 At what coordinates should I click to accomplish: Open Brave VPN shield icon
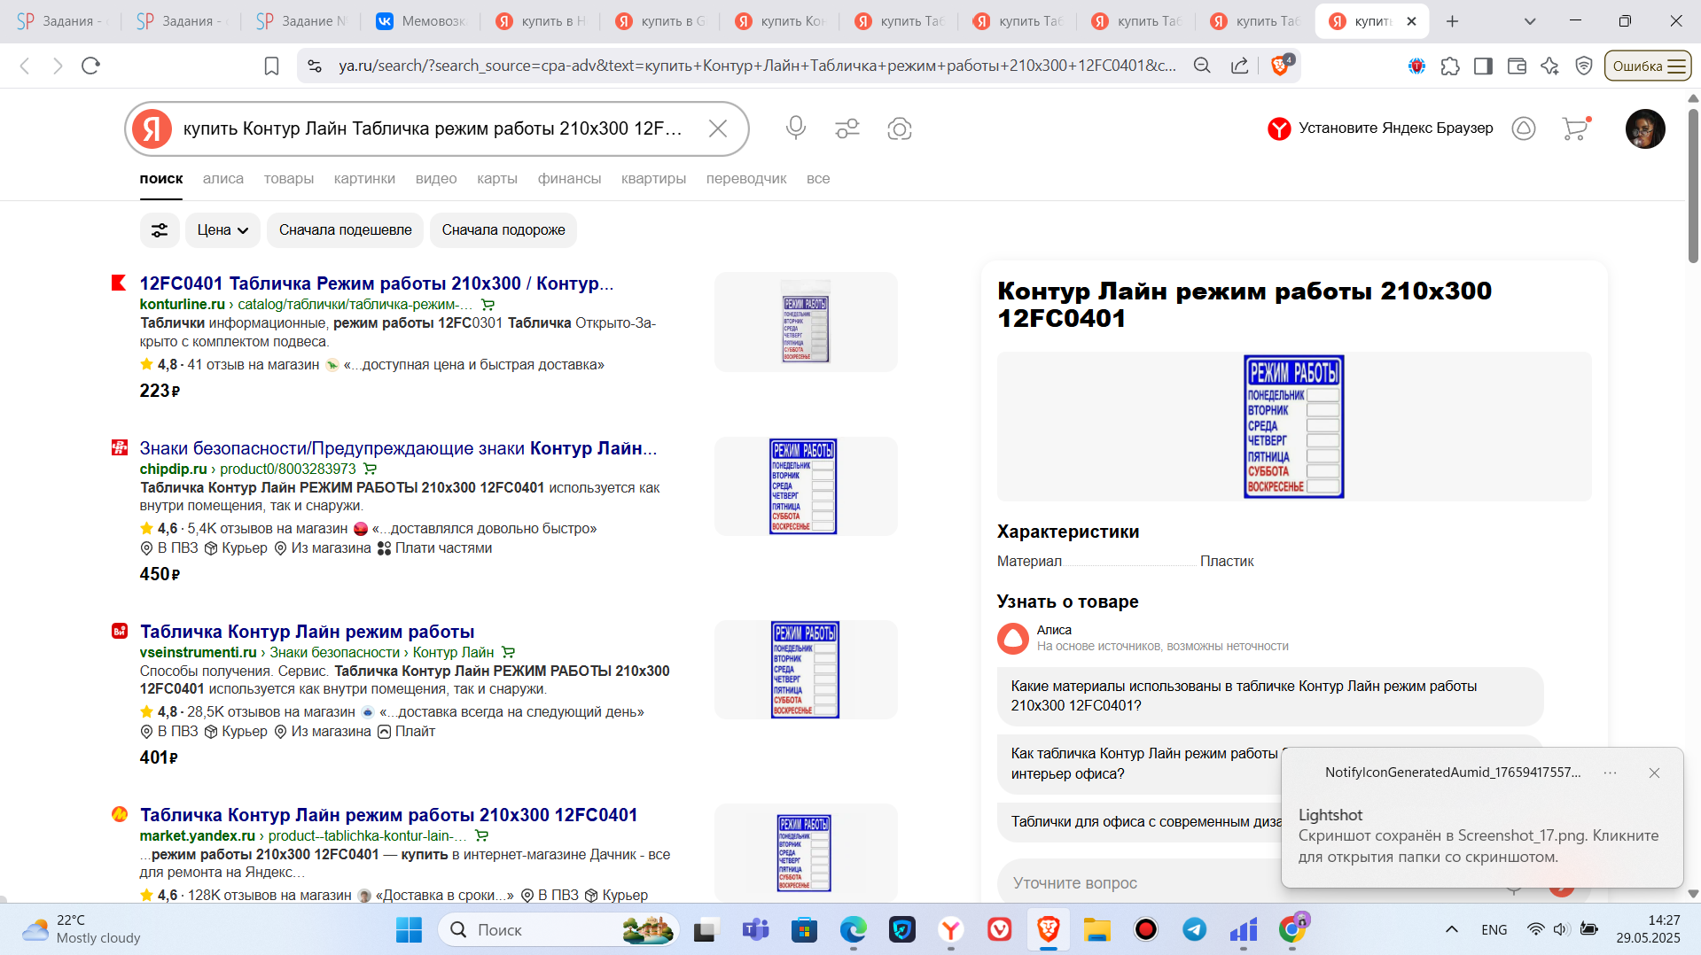1584,66
